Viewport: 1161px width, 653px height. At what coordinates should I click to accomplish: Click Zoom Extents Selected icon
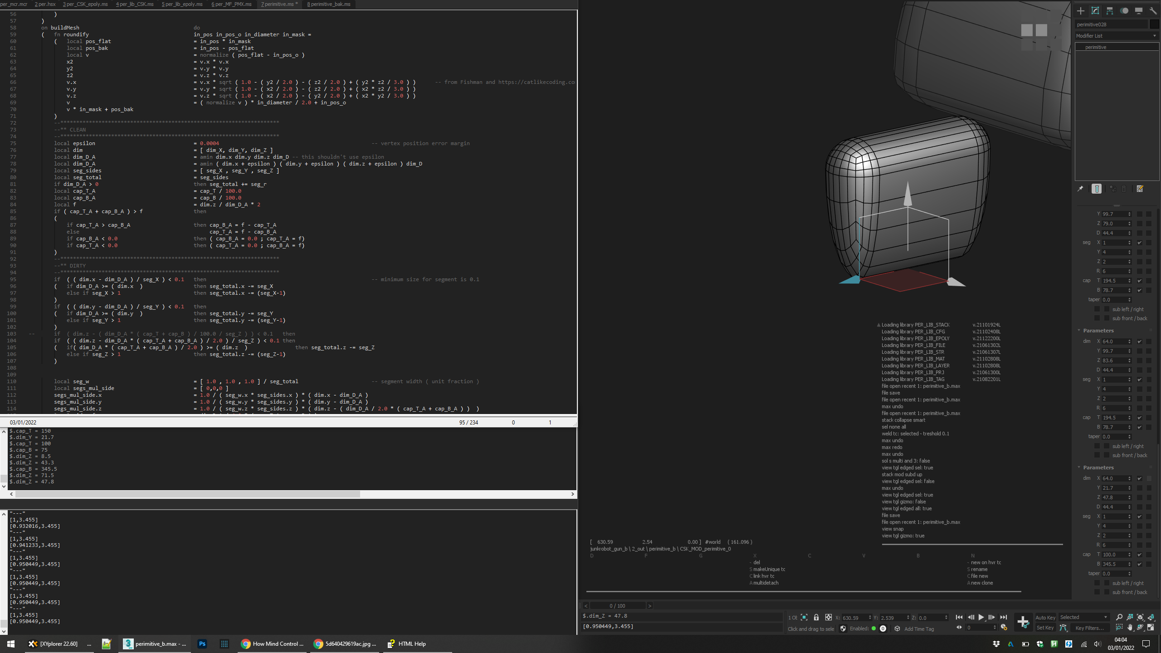[x=1140, y=617]
